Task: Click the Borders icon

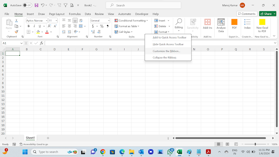Action: coord(28,32)
